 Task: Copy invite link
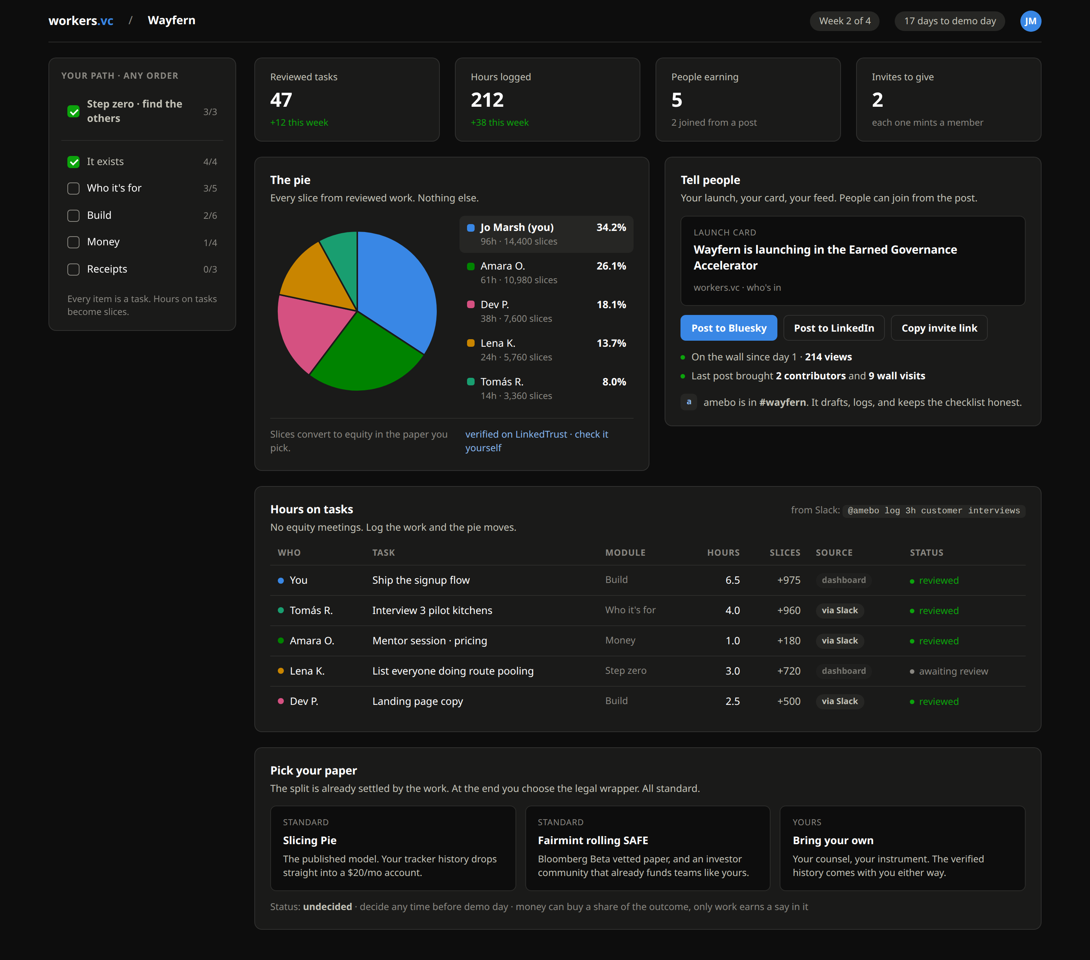click(939, 328)
